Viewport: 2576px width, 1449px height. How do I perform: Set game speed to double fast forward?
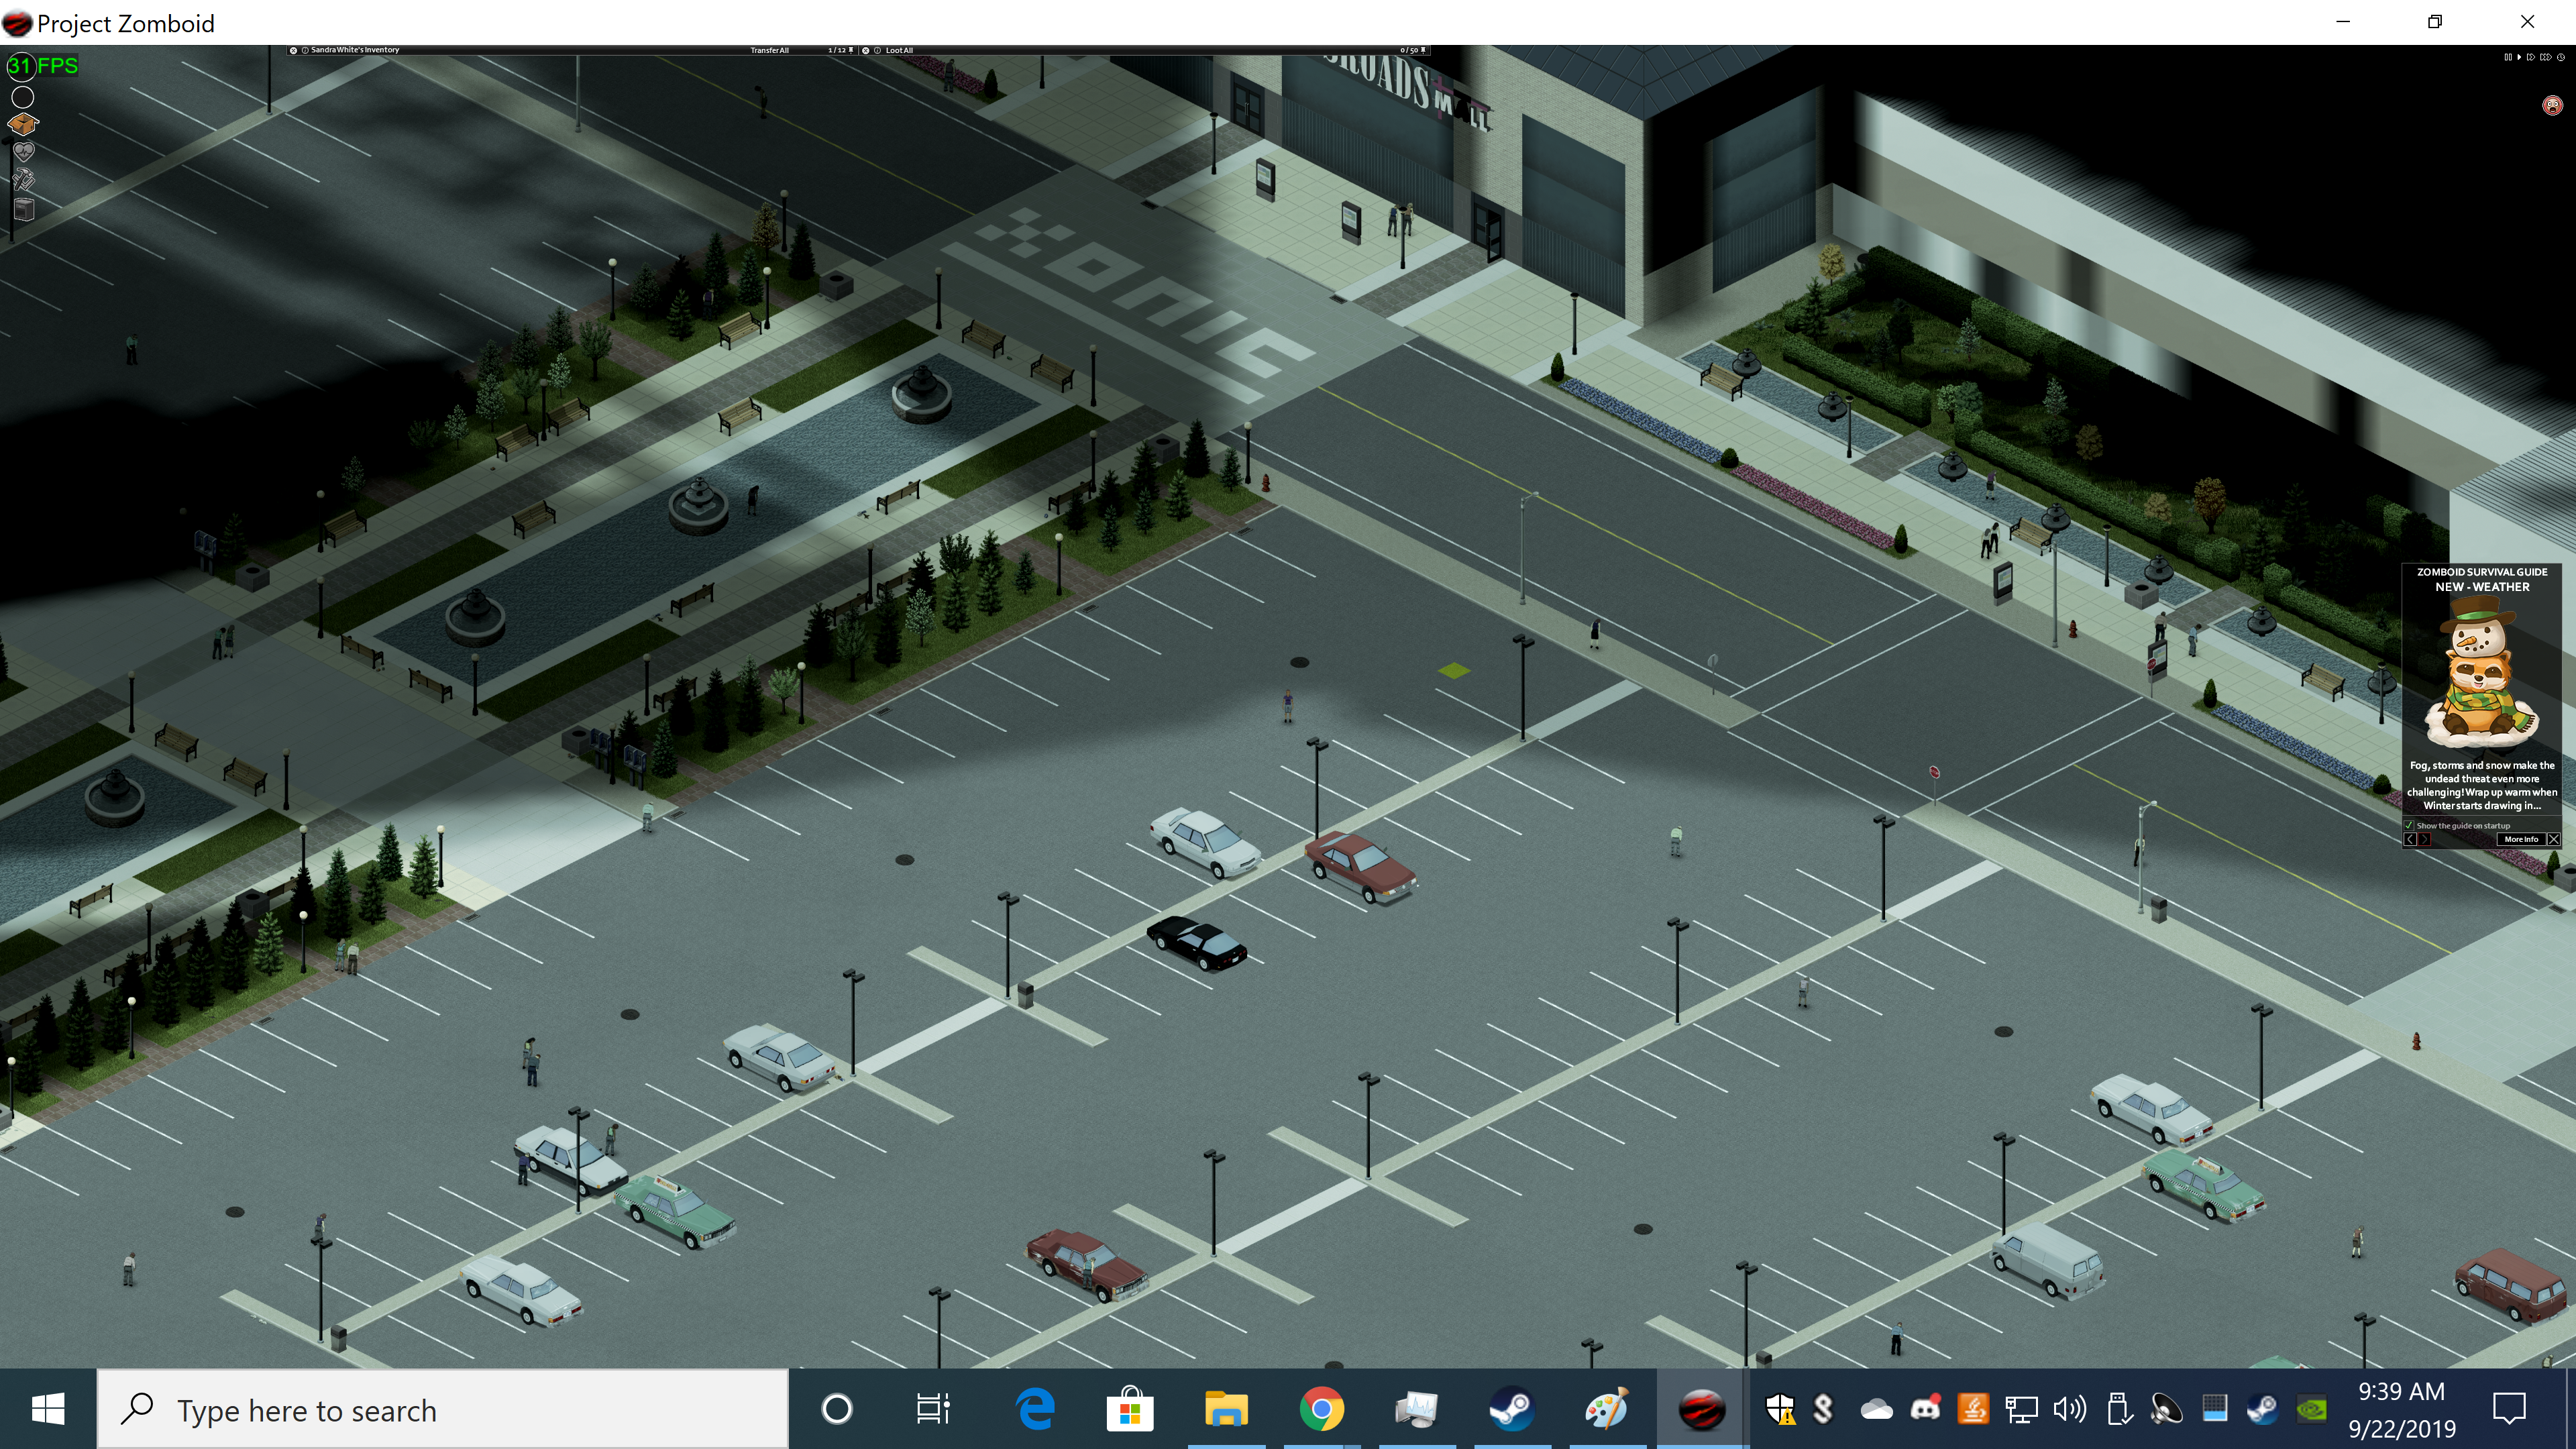(2531, 57)
